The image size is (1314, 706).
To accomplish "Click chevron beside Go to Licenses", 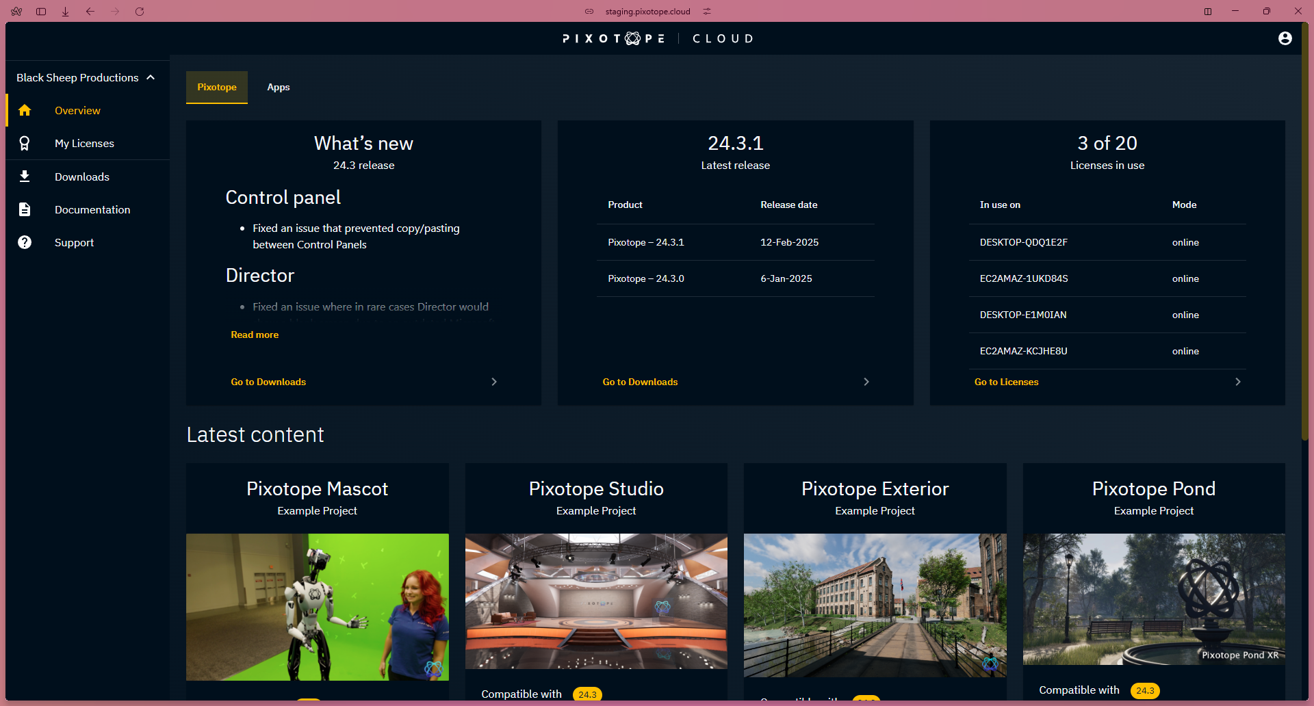I will (x=1237, y=382).
